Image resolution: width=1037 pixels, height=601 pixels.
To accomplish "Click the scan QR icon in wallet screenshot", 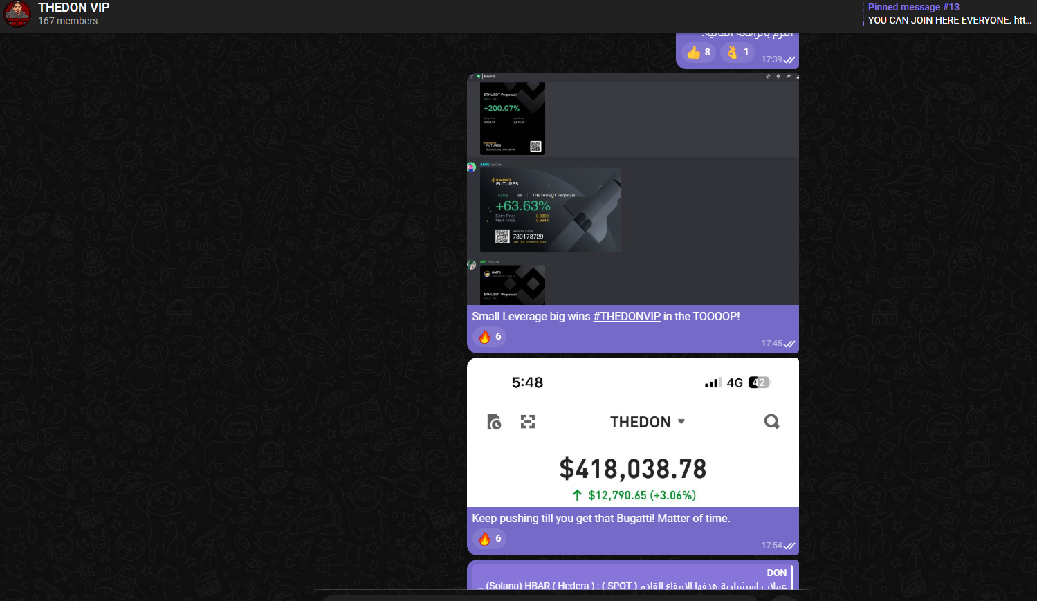I will [x=528, y=421].
